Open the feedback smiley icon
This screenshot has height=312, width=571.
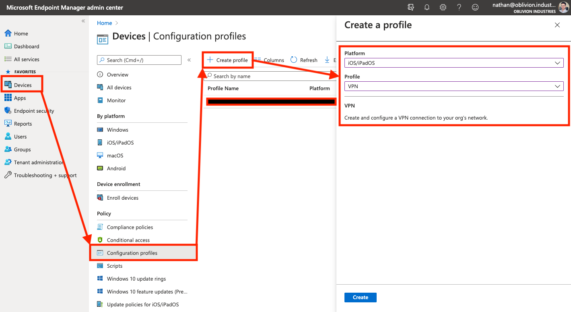475,7
